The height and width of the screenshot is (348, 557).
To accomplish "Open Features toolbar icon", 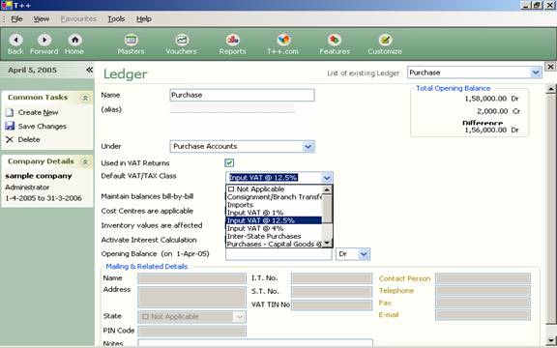I will (335, 40).
